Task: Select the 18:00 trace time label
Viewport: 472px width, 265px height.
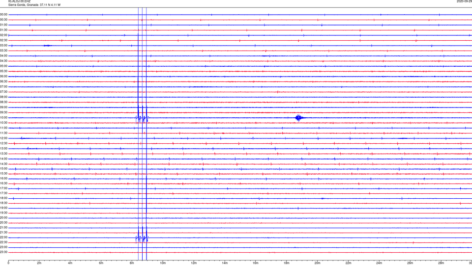Action: [3, 198]
